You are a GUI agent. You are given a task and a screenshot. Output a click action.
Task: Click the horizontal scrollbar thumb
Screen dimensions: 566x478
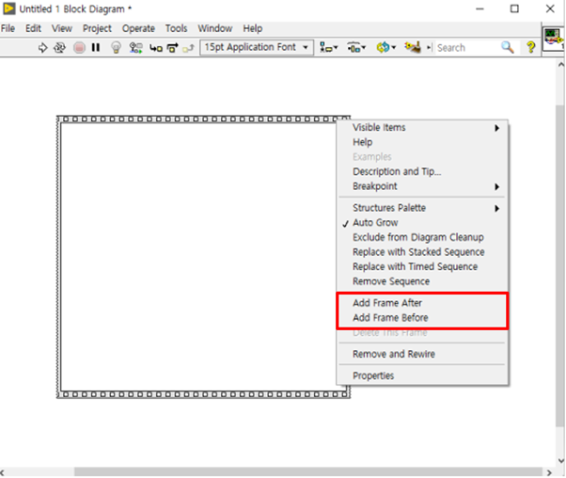pos(307,472)
